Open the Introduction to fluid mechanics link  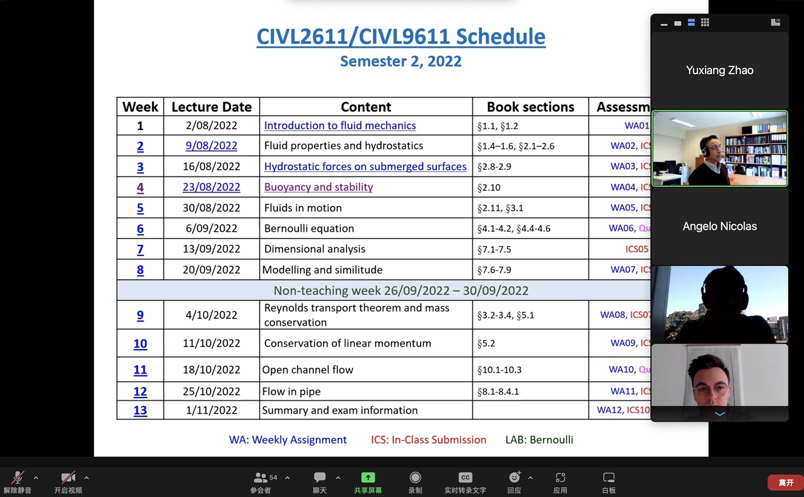[339, 126]
